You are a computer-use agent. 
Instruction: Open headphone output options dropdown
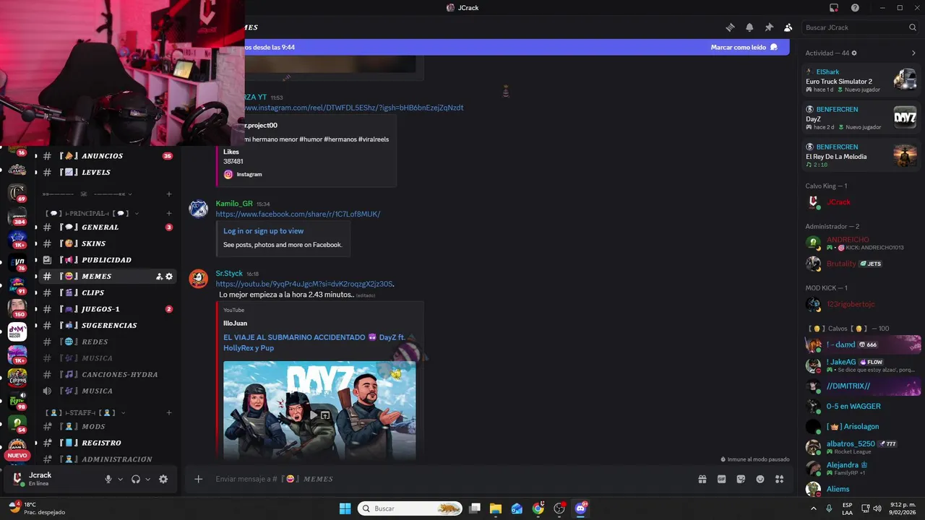[148, 479]
